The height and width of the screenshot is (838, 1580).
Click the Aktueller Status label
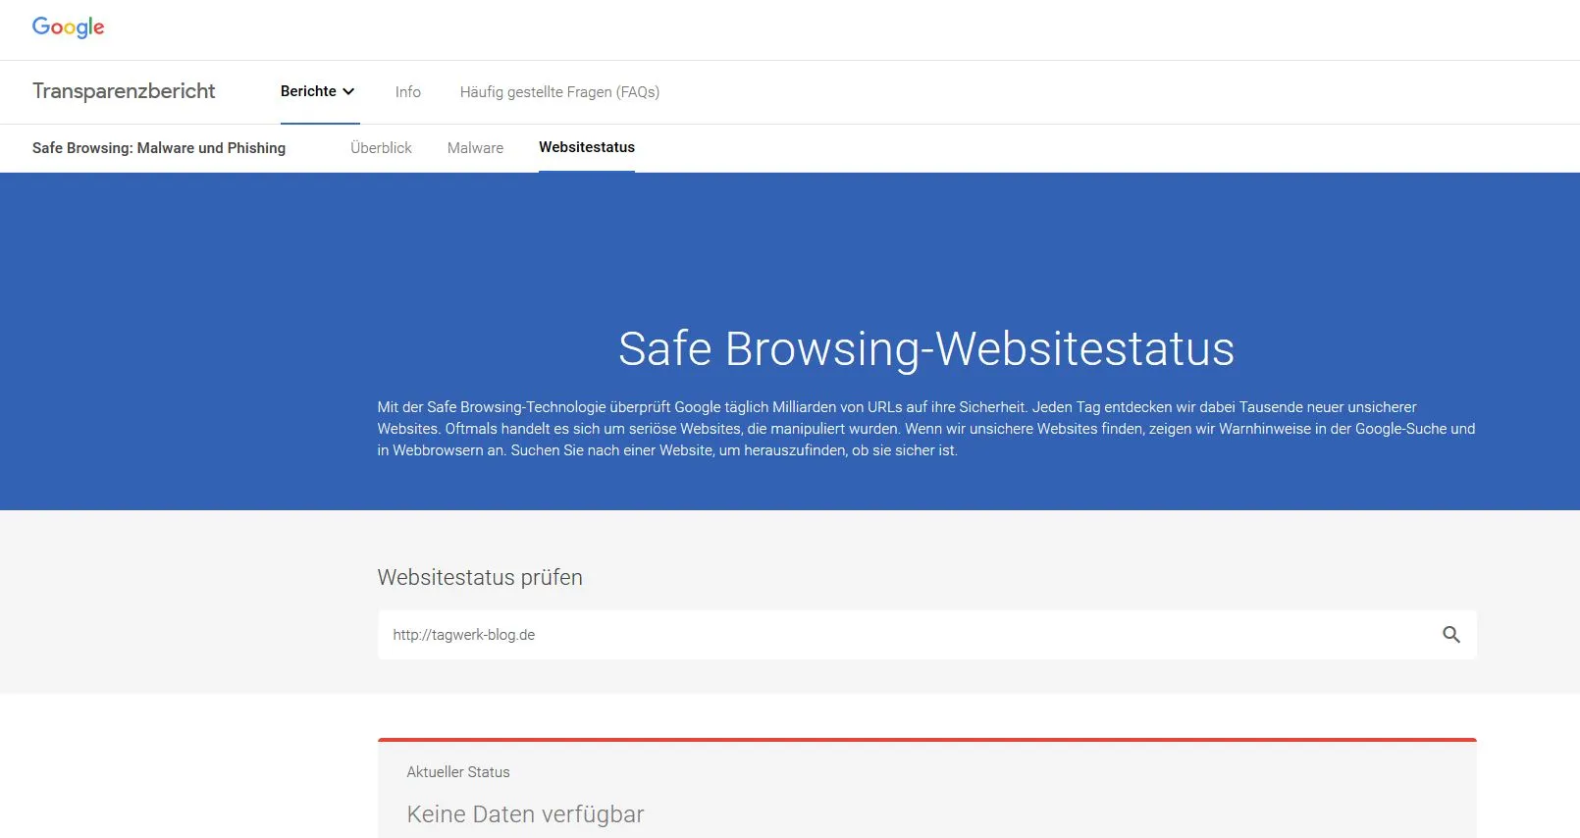coord(458,772)
